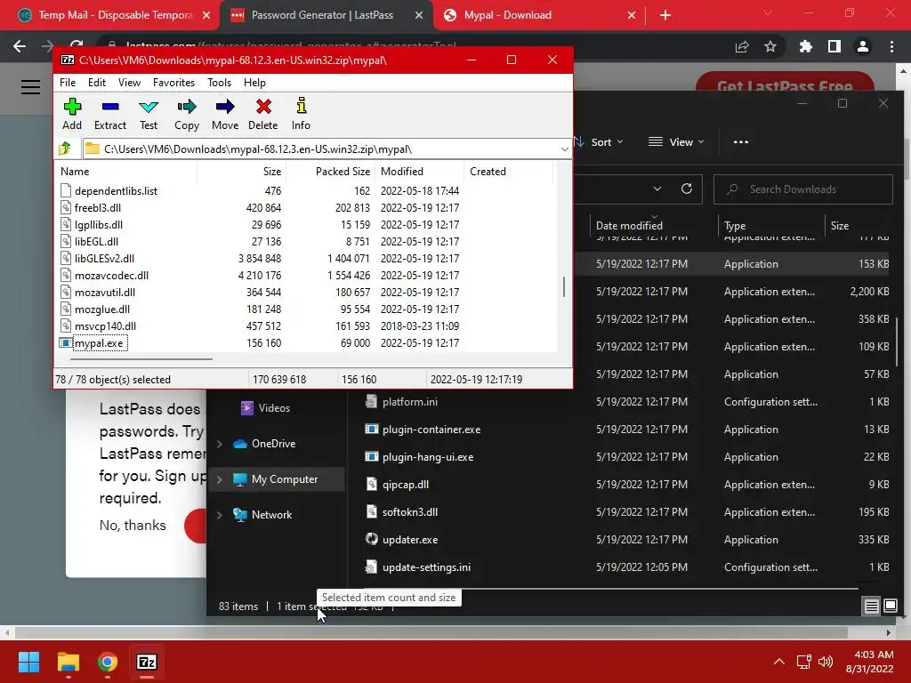Screen dimensions: 911x683
Task: Open the Tools menu in 7-Zip
Action: coord(219,83)
